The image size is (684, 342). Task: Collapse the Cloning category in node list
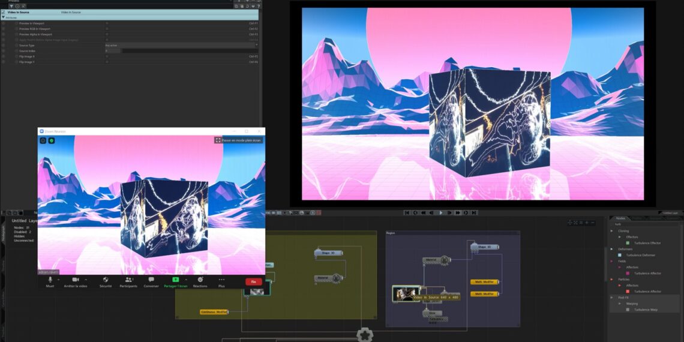coord(611,231)
